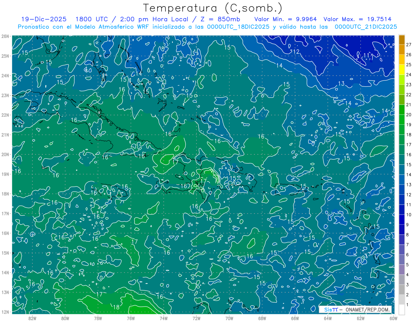Click the "22N" latitude axis label
The height and width of the screenshot is (323, 418).
pyautogui.click(x=5, y=115)
